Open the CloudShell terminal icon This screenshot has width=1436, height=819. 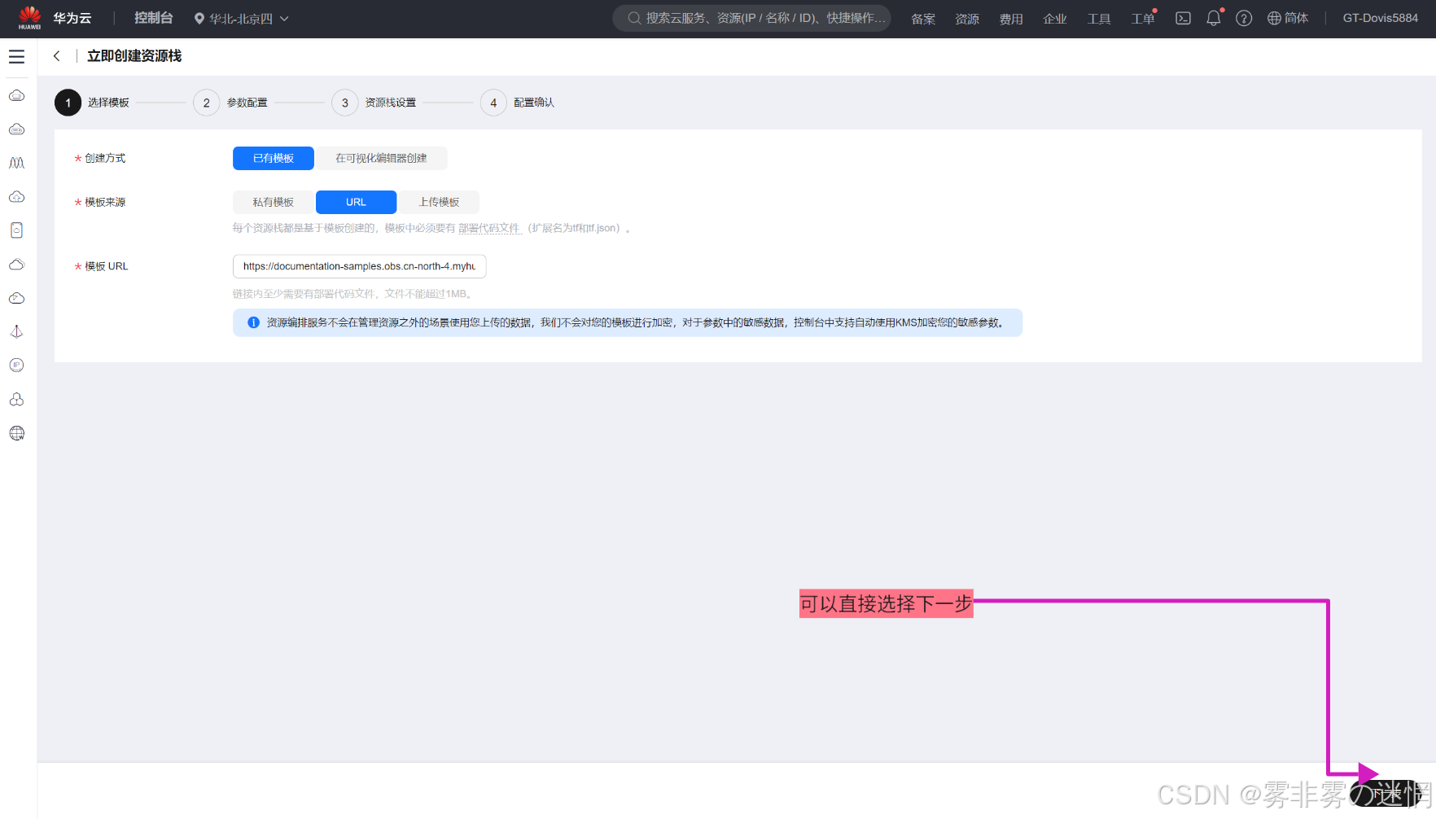click(1183, 18)
